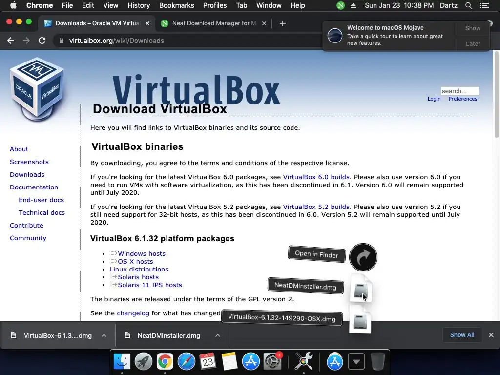Click Show on the macOS Mojave notification

[x=473, y=28]
